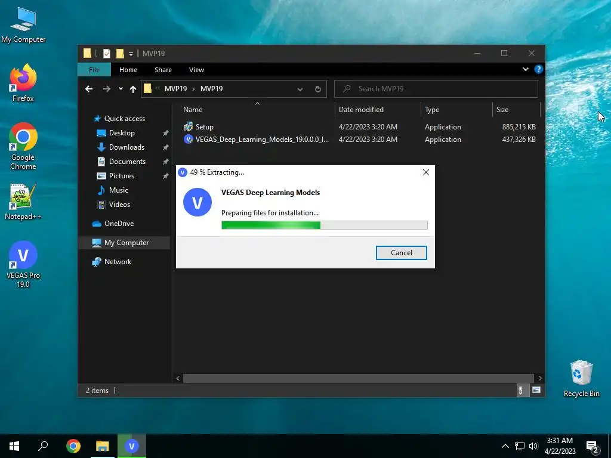Open Network in the navigation pane
611x458 pixels.
[x=118, y=262]
